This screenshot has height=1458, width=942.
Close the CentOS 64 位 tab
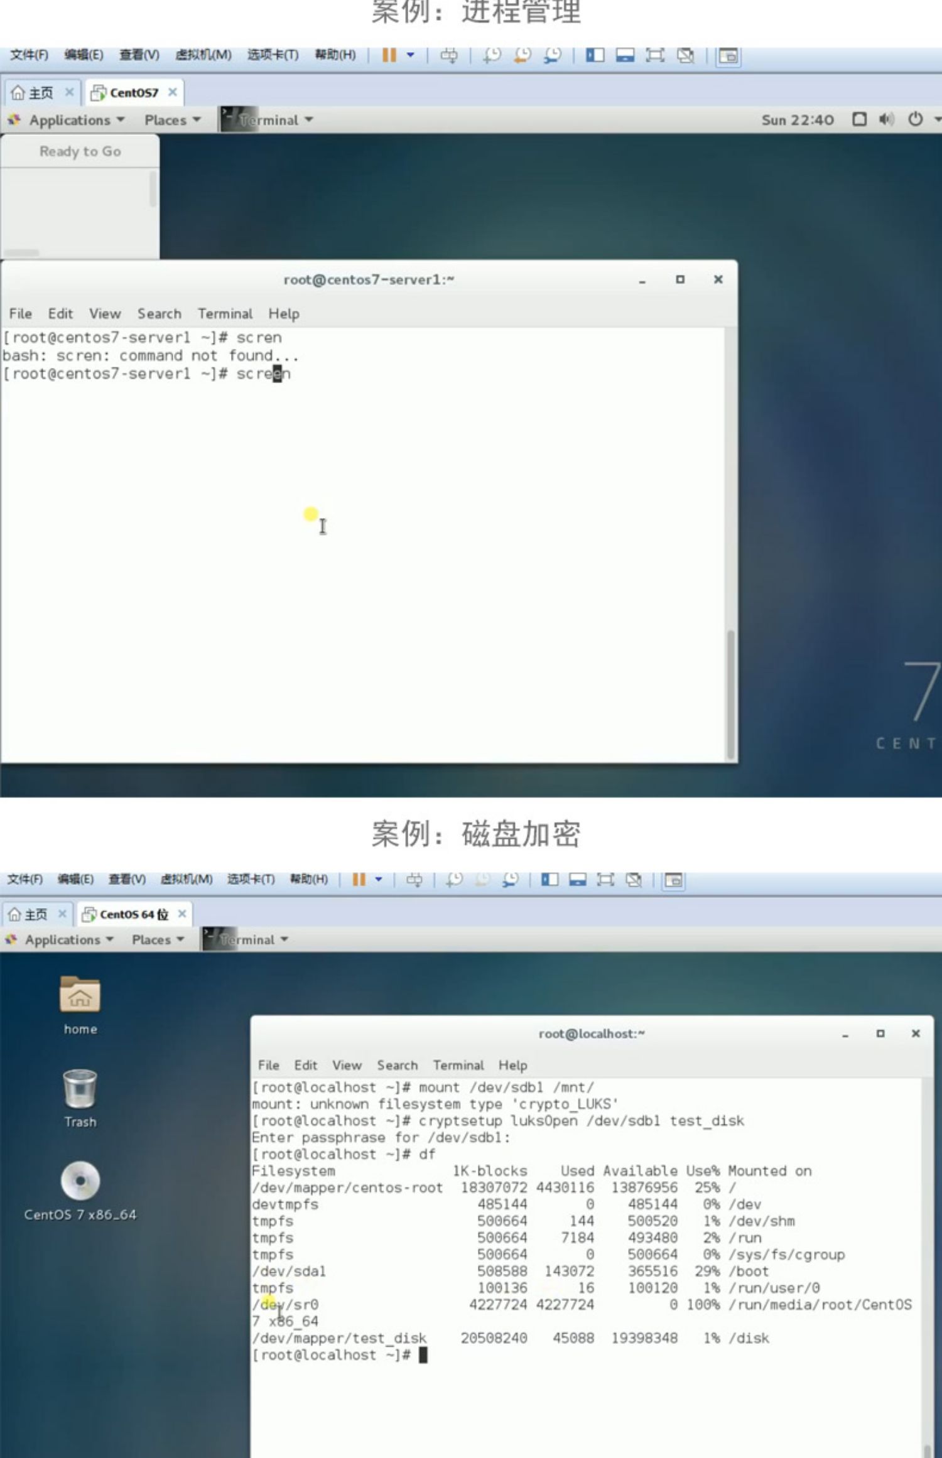(x=182, y=914)
